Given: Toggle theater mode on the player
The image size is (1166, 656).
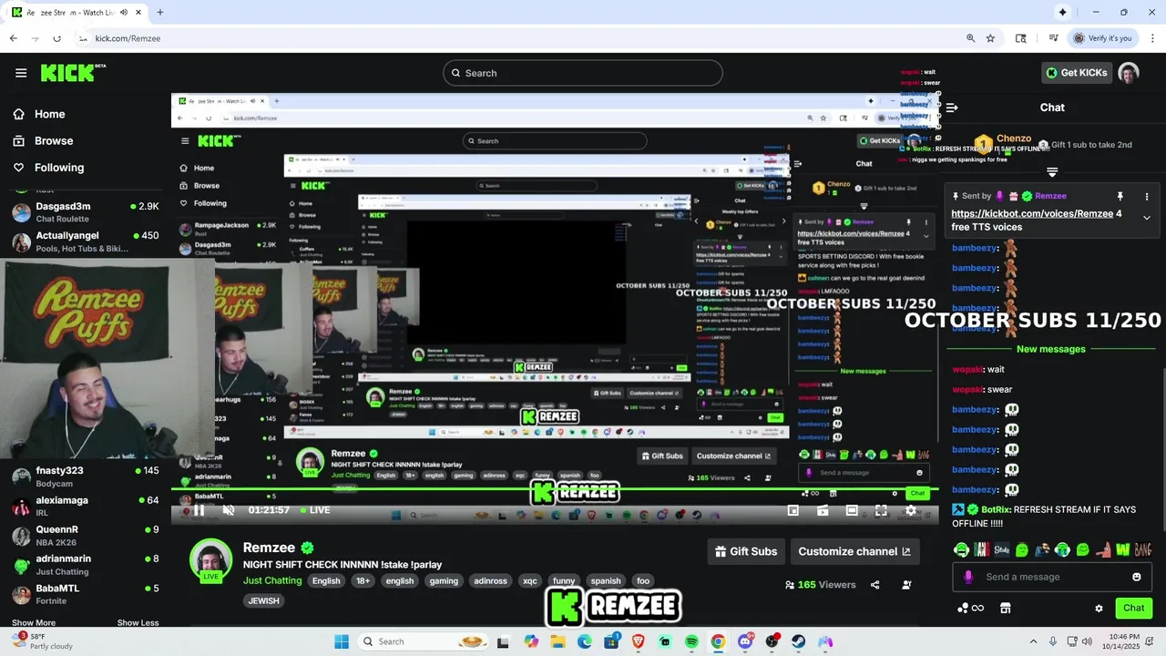Looking at the screenshot, I should pos(852,511).
